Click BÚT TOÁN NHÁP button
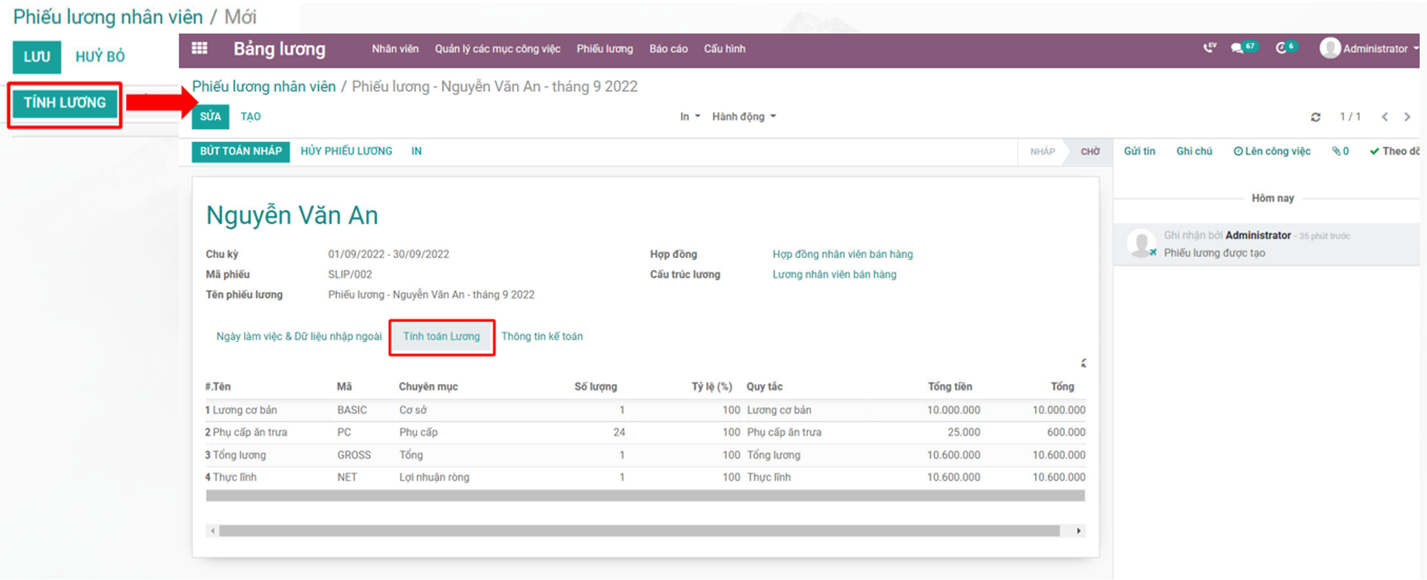The width and height of the screenshot is (1427, 580). pos(240,151)
